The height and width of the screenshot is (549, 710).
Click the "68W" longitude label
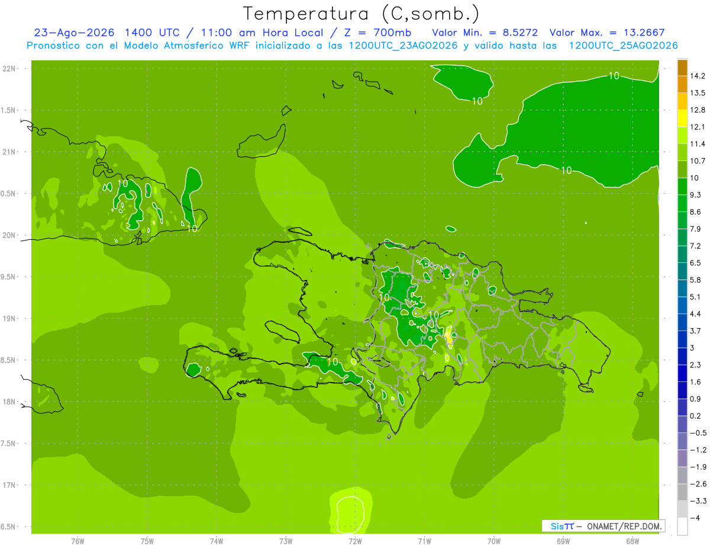tap(632, 541)
